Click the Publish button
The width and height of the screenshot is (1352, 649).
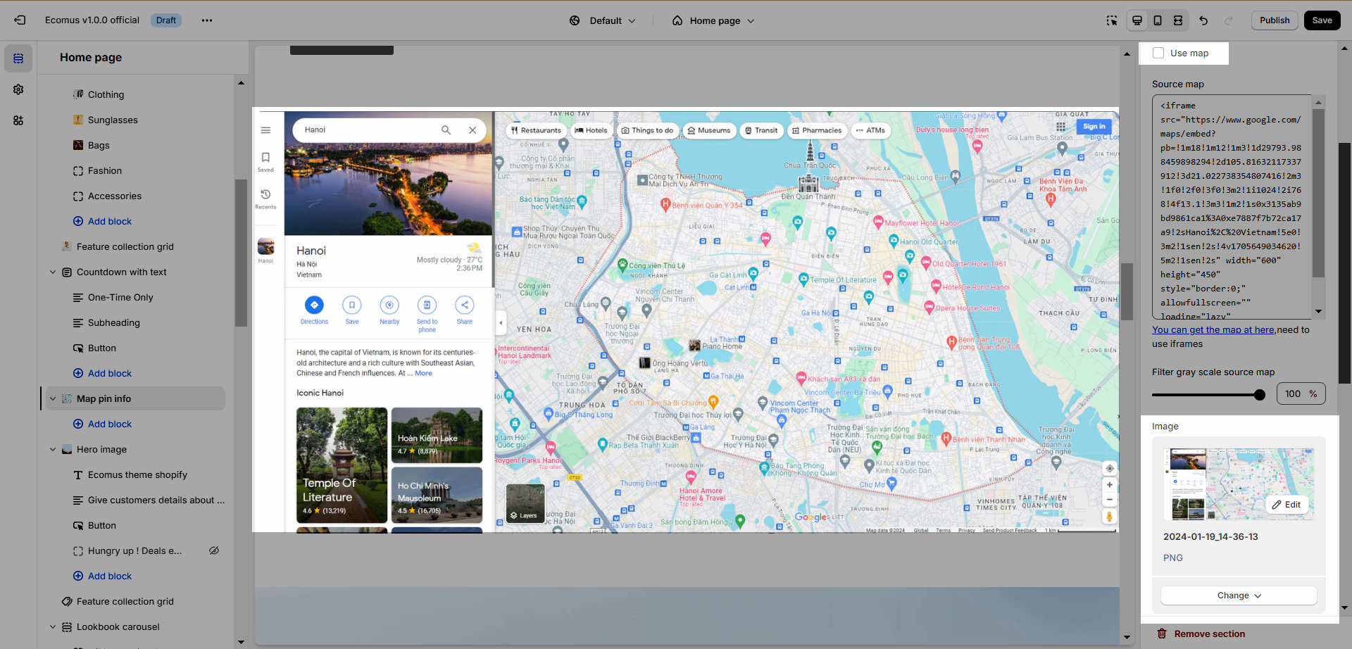[x=1275, y=20]
